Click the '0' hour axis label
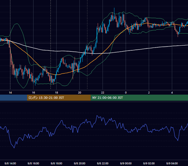This screenshot has height=166, width=188. point(126,93)
